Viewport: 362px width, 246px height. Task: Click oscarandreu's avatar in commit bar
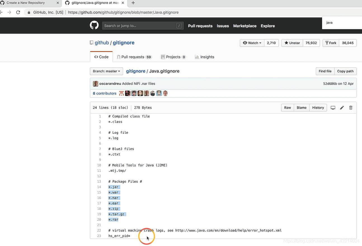95,84
